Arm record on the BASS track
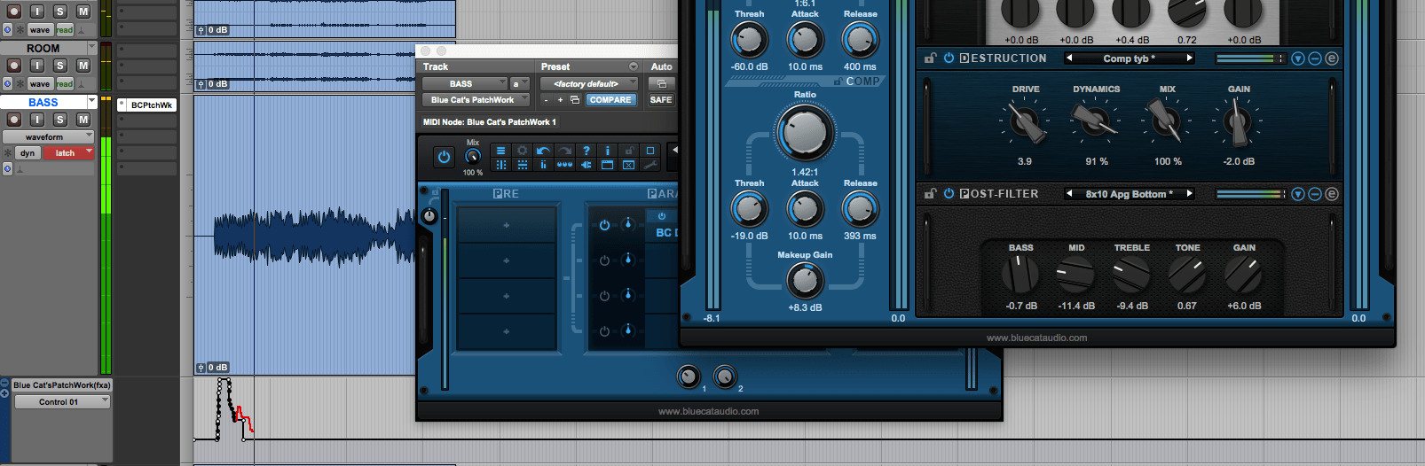 pyautogui.click(x=14, y=120)
